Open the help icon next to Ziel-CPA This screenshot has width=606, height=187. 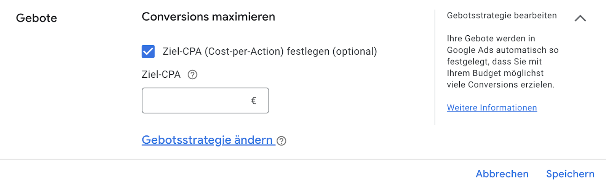click(193, 75)
